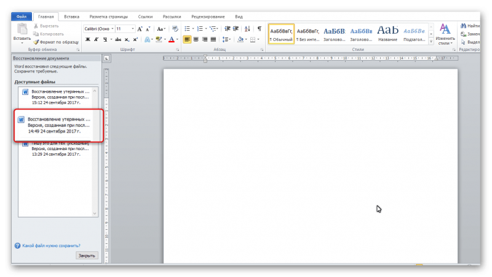Toggle the paragraph marks ¶ button
This screenshot has height=277, width=492.
(260, 29)
